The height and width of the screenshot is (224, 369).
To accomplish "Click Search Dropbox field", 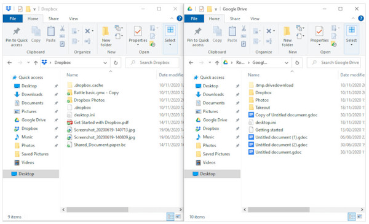I will tap(153, 63).
